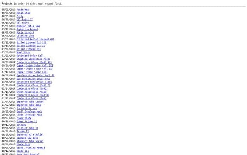Viewport: 247px width, 155px height.
Task: Open the Rosin Varnish project
Action: pos(25,33)
